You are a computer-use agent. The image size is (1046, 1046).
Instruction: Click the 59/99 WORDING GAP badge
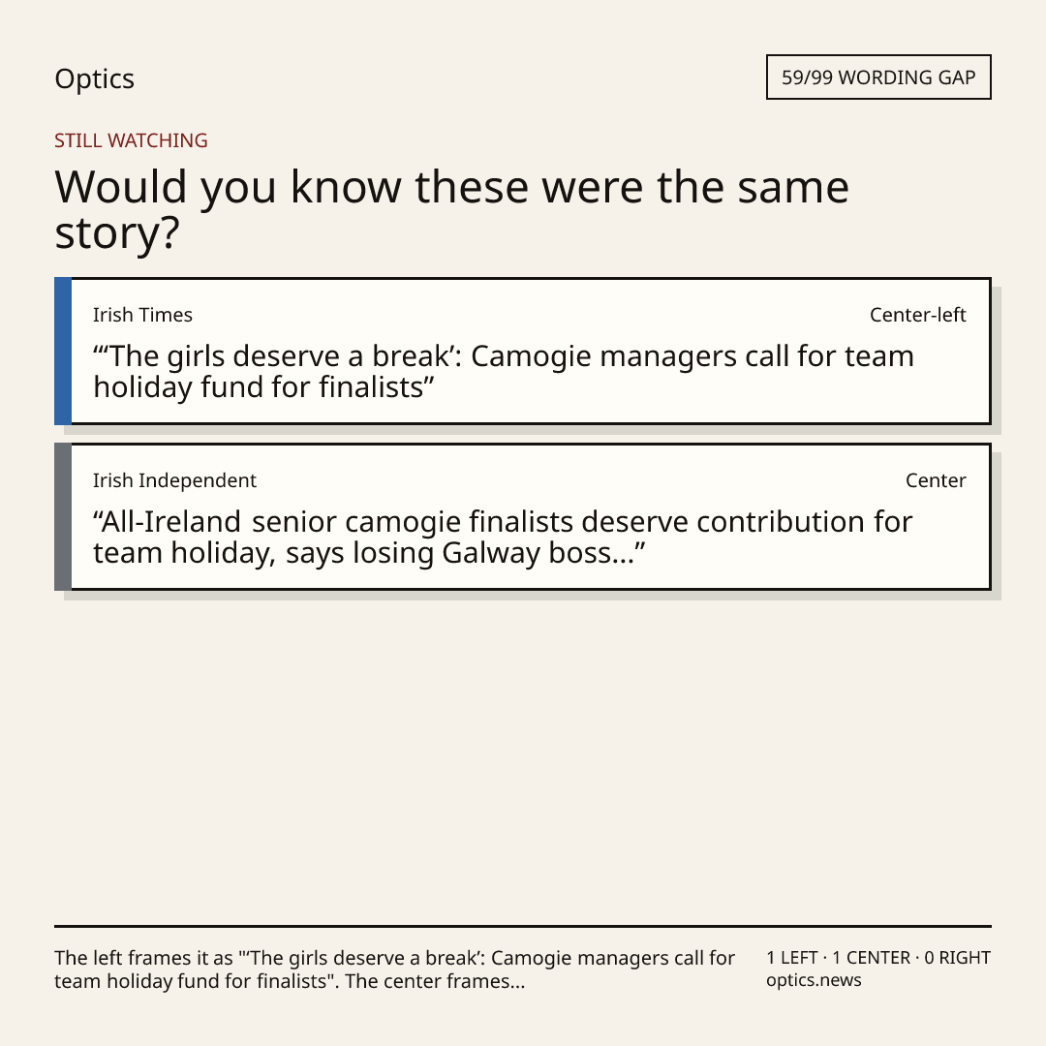[877, 77]
